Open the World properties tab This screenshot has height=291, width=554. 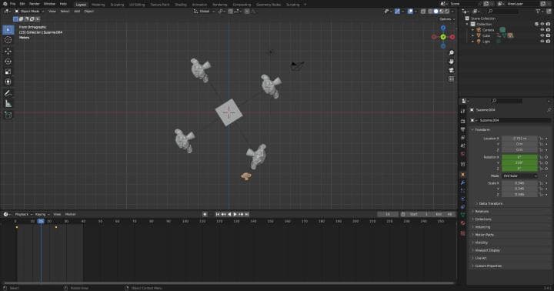click(x=463, y=154)
